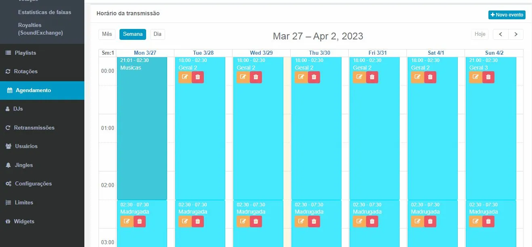Go to the previous week
The width and height of the screenshot is (532, 247).
point(501,34)
